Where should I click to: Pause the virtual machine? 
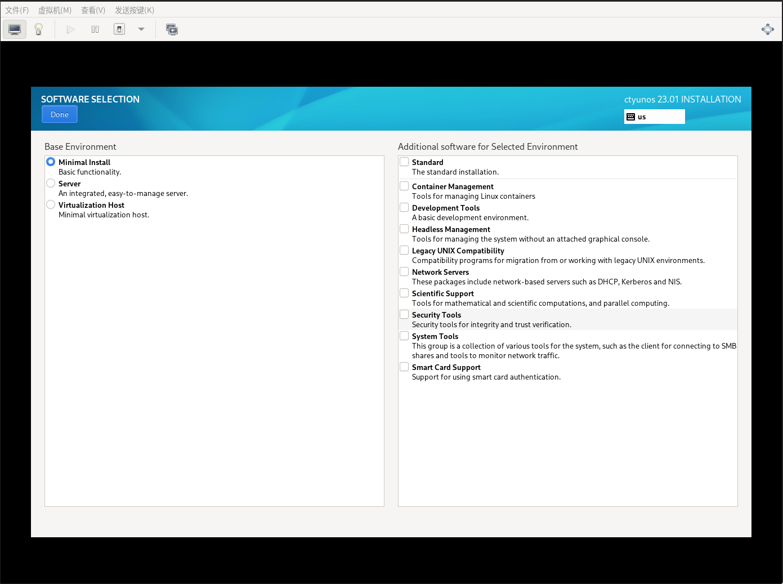[95, 29]
